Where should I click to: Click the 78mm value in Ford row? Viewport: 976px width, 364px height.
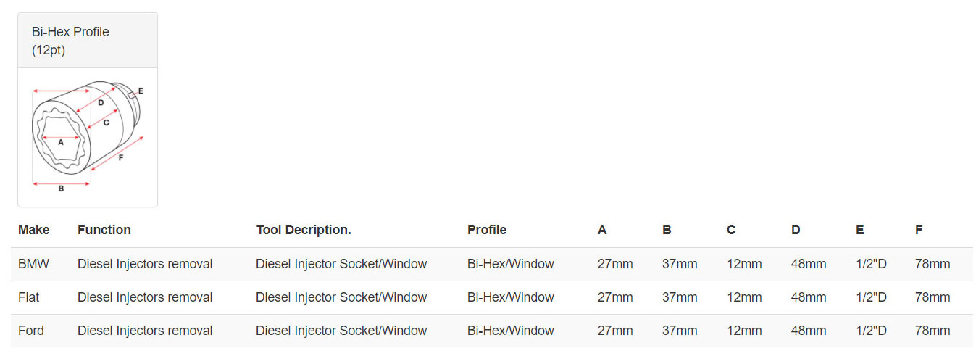point(933,331)
